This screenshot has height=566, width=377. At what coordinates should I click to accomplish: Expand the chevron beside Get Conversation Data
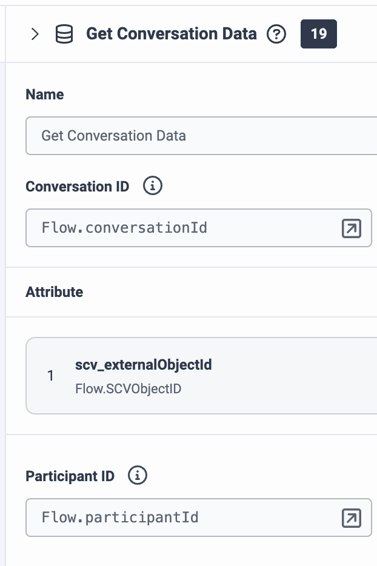pos(35,34)
